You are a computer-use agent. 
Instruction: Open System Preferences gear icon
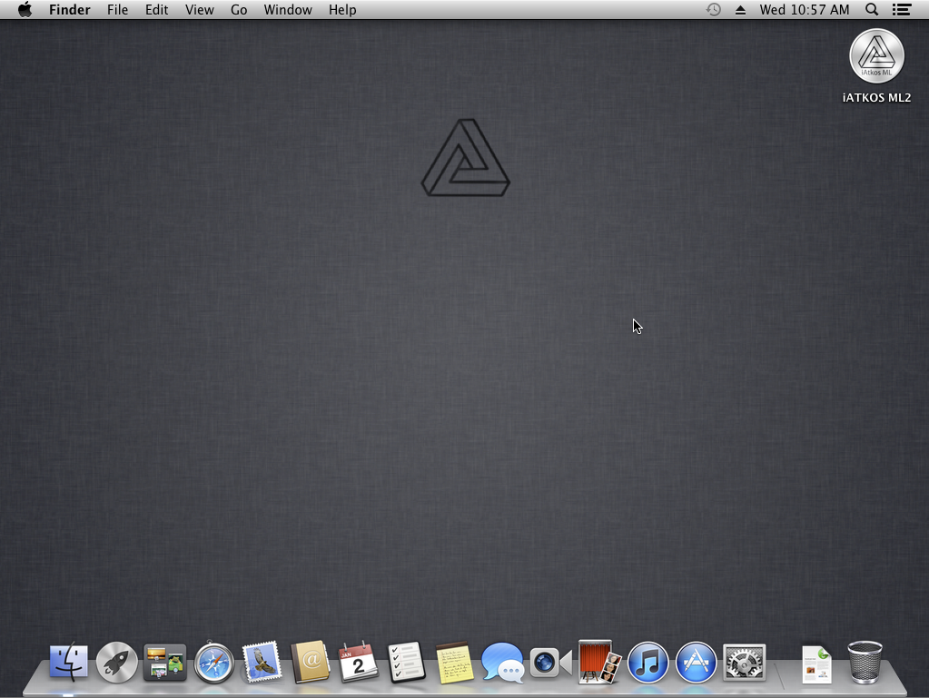pos(744,663)
